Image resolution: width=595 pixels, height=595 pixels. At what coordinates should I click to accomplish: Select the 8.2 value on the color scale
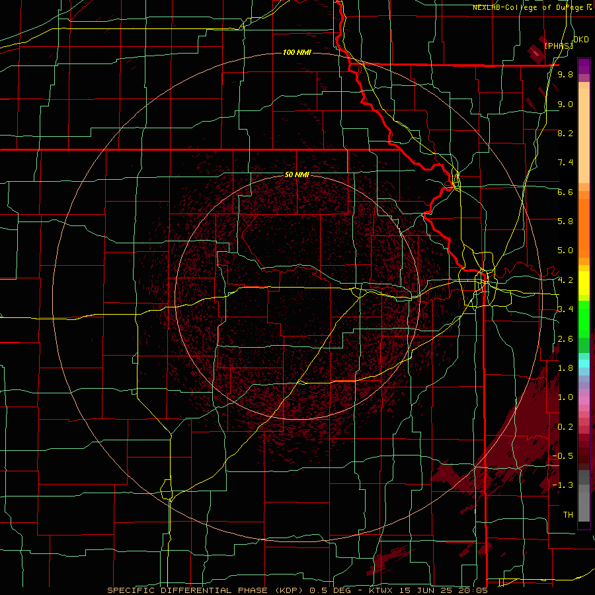coord(565,133)
